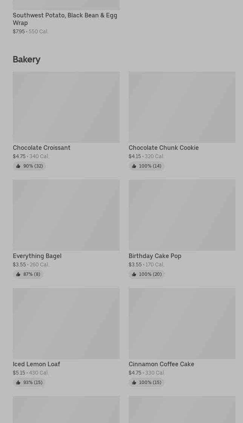Screen dimensions: 243x423
Task: Open the Iced Lemon Loaf item photo
Action: coord(66,323)
